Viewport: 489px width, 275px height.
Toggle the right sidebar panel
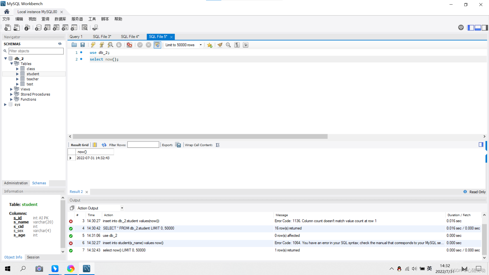tap(485, 28)
